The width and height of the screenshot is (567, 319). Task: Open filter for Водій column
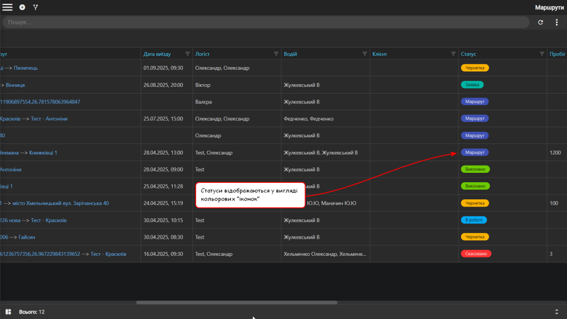point(364,54)
